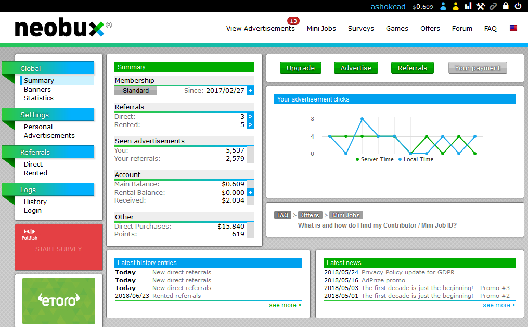Open the tools hammer and wrench icon
Screen dimensions: 528x327
tap(481, 6)
